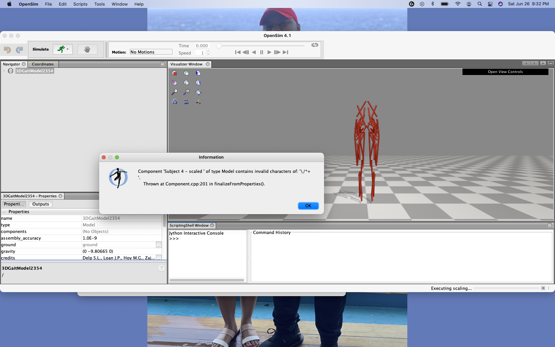
Task: Close the Navigator tab
Action: [x=24, y=64]
